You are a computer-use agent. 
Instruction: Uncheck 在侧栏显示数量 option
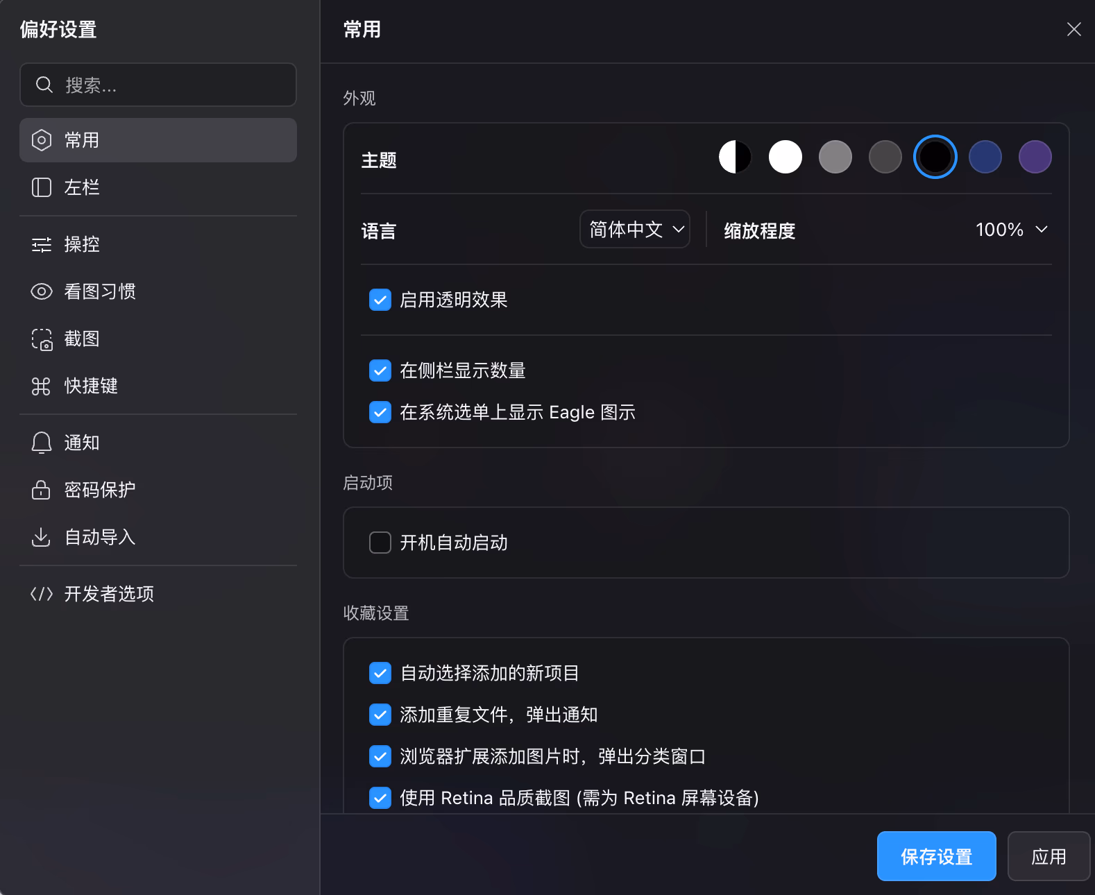click(380, 370)
